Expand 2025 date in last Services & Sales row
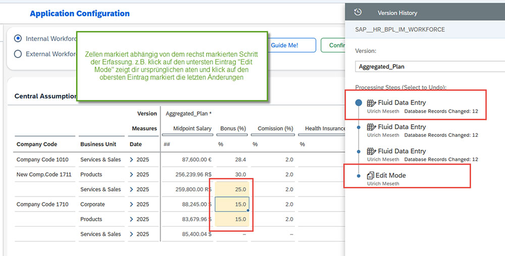Viewport: 505px width, 256px height. pyautogui.click(x=131, y=234)
